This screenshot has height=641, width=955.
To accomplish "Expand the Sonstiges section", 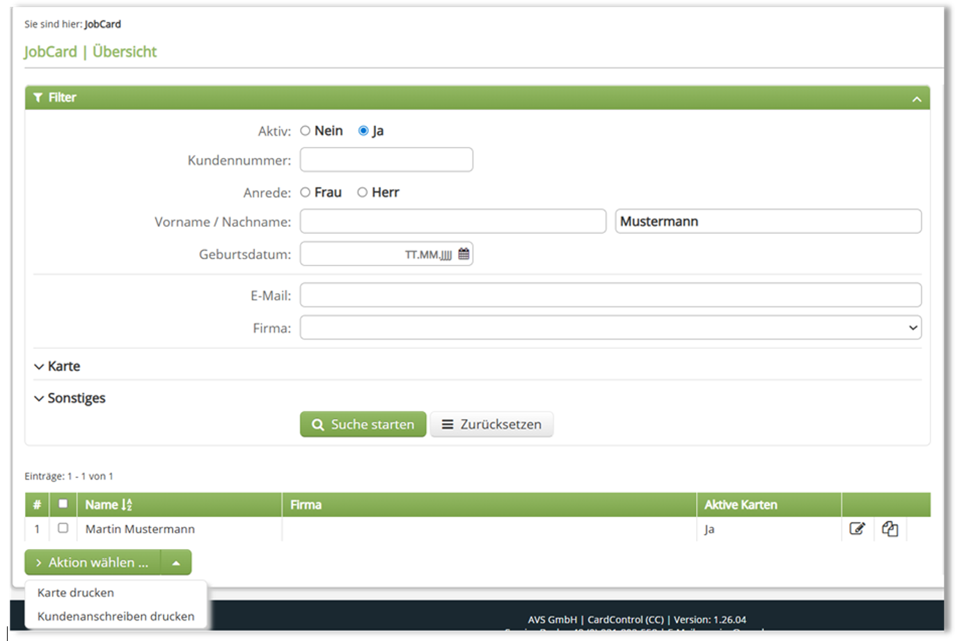I will (x=70, y=398).
